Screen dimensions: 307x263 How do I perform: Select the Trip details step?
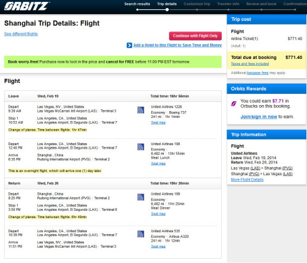click(167, 4)
